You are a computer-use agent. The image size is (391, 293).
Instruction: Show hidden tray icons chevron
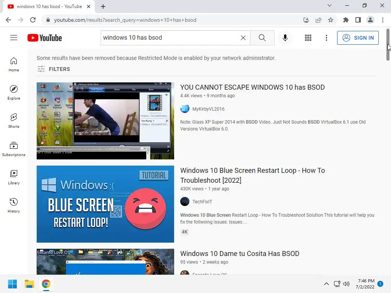(x=326, y=284)
